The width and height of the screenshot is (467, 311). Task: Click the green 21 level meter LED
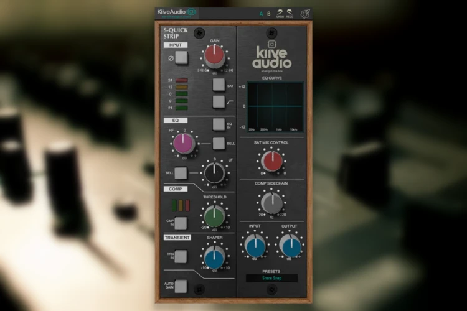(x=181, y=108)
